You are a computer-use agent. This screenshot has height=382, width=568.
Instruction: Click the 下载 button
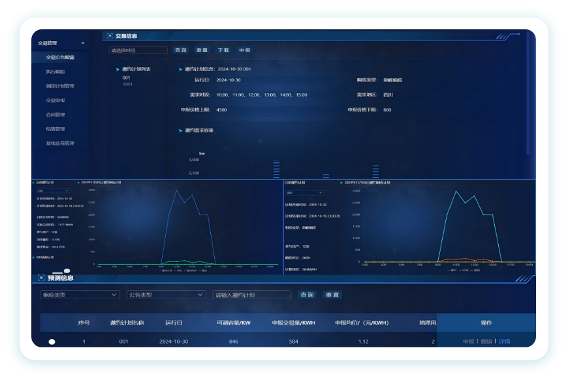coord(223,50)
